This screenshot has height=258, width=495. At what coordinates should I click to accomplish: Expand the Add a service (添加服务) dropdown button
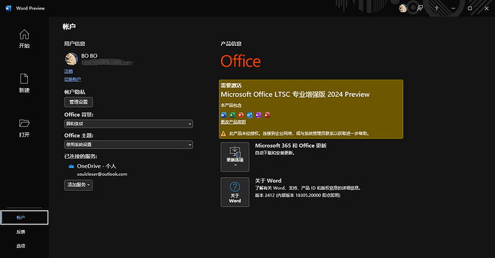coord(78,185)
